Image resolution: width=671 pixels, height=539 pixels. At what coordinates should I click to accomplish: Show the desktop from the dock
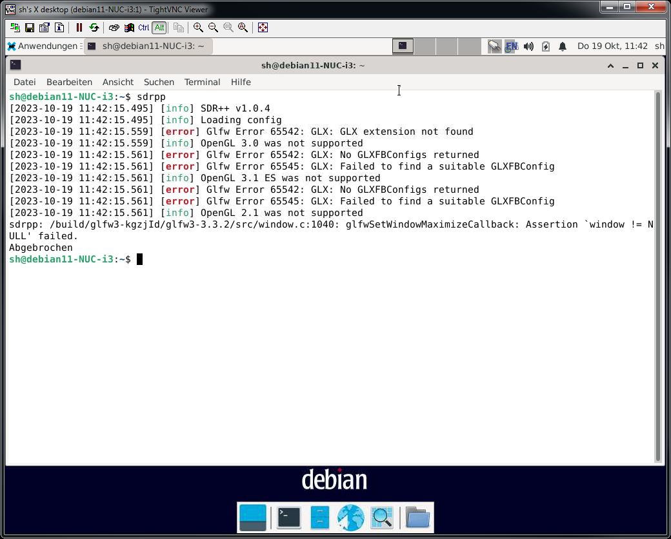click(252, 518)
